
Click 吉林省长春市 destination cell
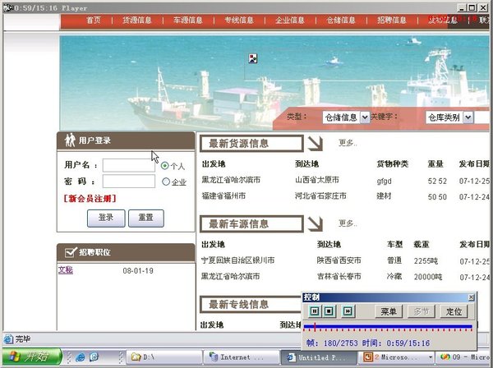click(x=339, y=276)
